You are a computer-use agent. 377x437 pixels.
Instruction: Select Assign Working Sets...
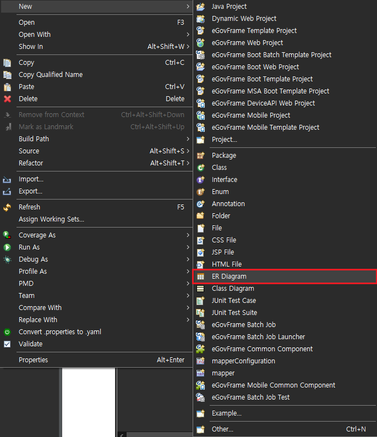[96, 219]
